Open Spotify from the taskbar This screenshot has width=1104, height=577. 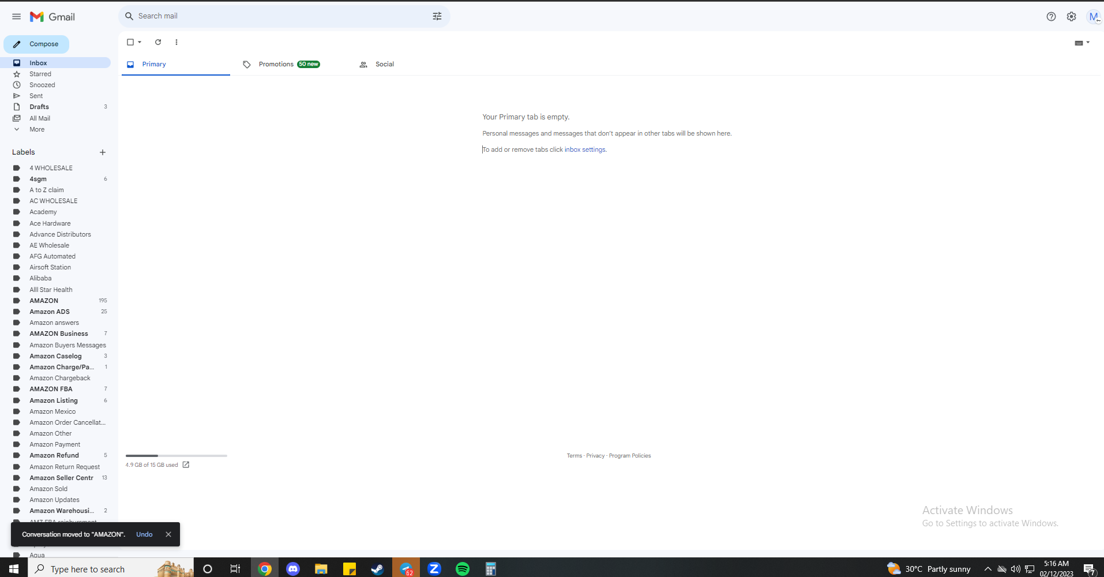[x=463, y=568]
